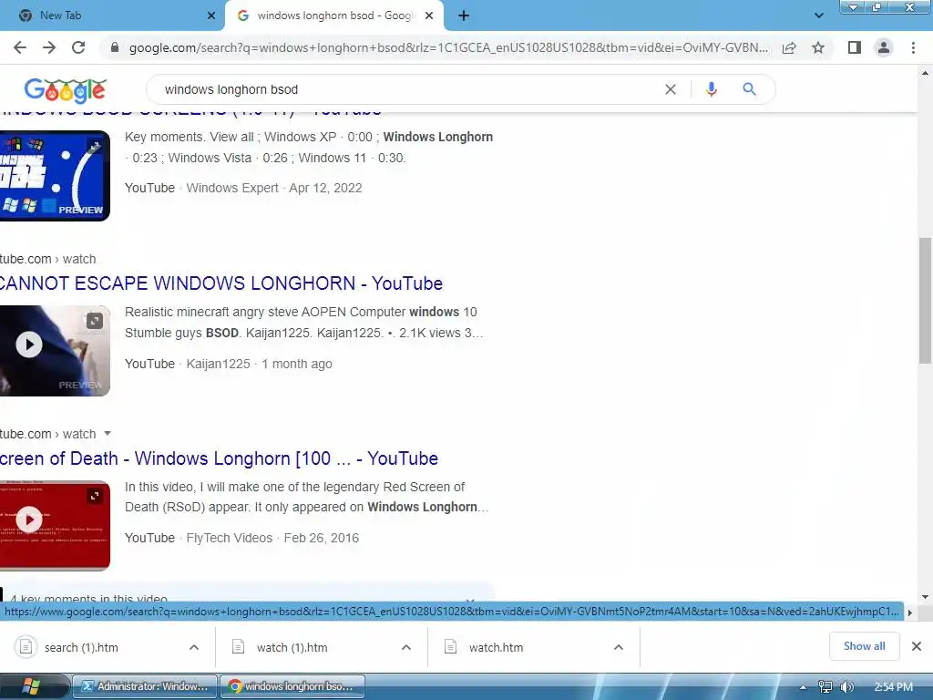The height and width of the screenshot is (700, 933).
Task: Click the horizontal scroll right arrow
Action: pos(910,612)
